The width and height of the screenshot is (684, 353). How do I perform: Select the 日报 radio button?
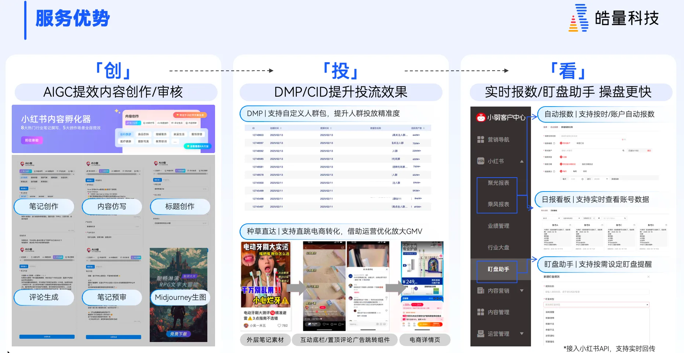(x=561, y=157)
